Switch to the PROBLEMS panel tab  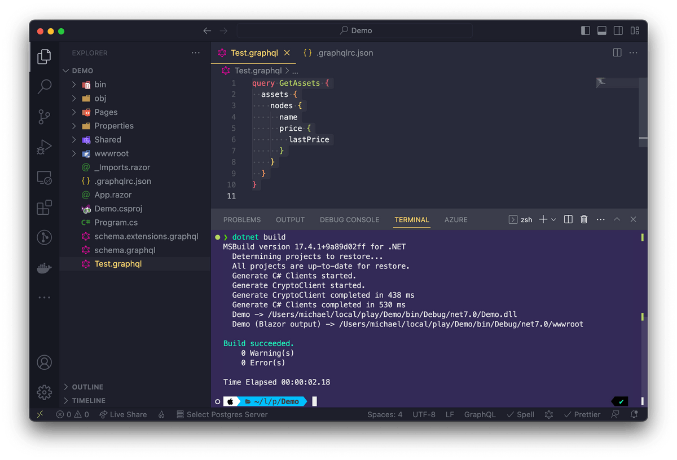[241, 219]
